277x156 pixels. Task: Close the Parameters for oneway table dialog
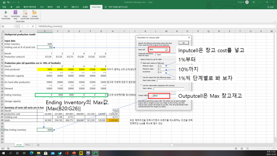pyautogui.click(x=189, y=37)
